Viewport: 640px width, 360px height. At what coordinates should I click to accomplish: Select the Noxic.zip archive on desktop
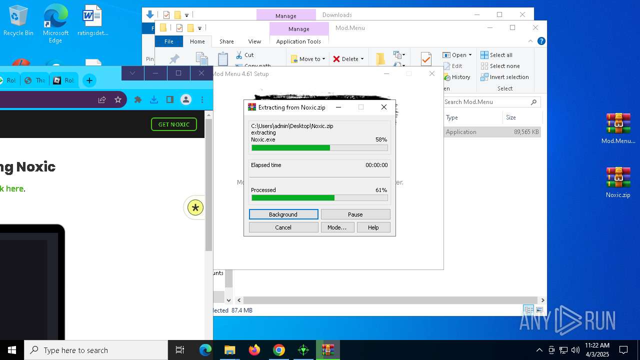coord(618,182)
